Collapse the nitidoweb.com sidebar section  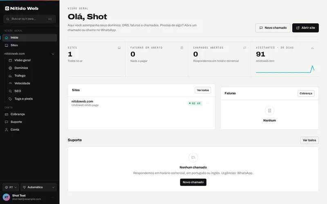point(53,54)
